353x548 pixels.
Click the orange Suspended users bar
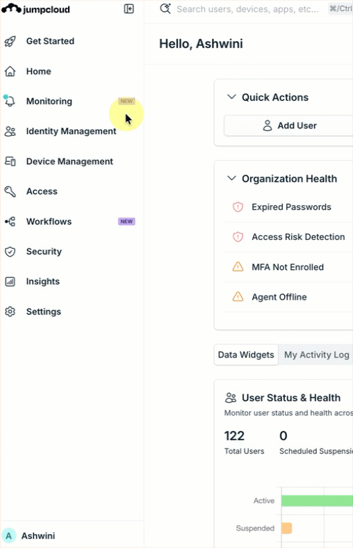tap(287, 528)
